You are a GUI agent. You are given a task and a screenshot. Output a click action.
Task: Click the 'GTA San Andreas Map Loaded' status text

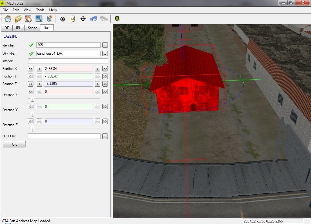(26, 221)
